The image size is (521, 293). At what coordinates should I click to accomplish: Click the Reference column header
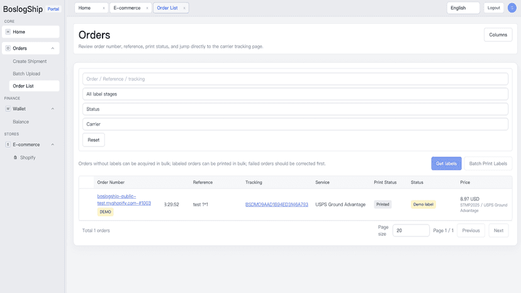[203, 182]
